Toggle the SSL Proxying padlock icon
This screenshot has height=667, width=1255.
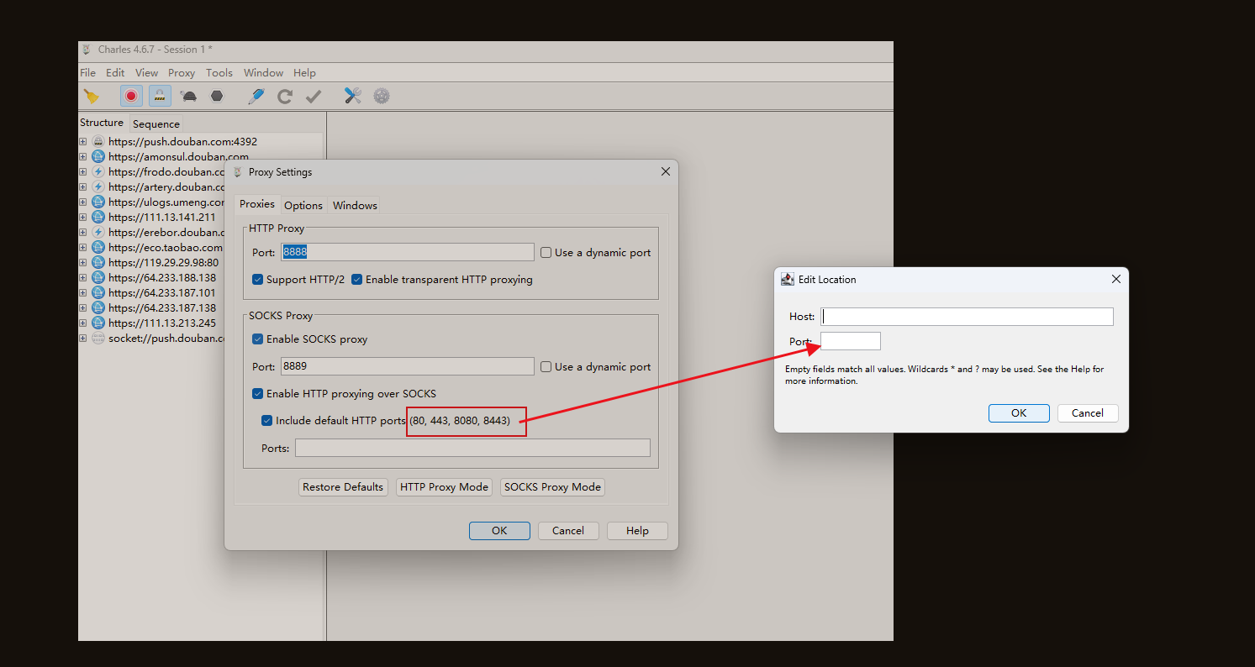(160, 96)
